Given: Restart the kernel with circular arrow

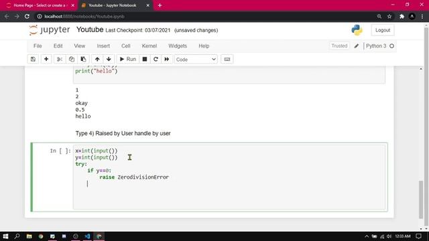Looking at the screenshot, I should coord(156,60).
